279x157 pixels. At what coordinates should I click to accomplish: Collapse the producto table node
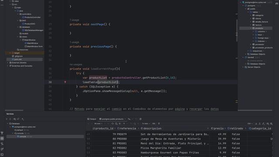pos(251,28)
